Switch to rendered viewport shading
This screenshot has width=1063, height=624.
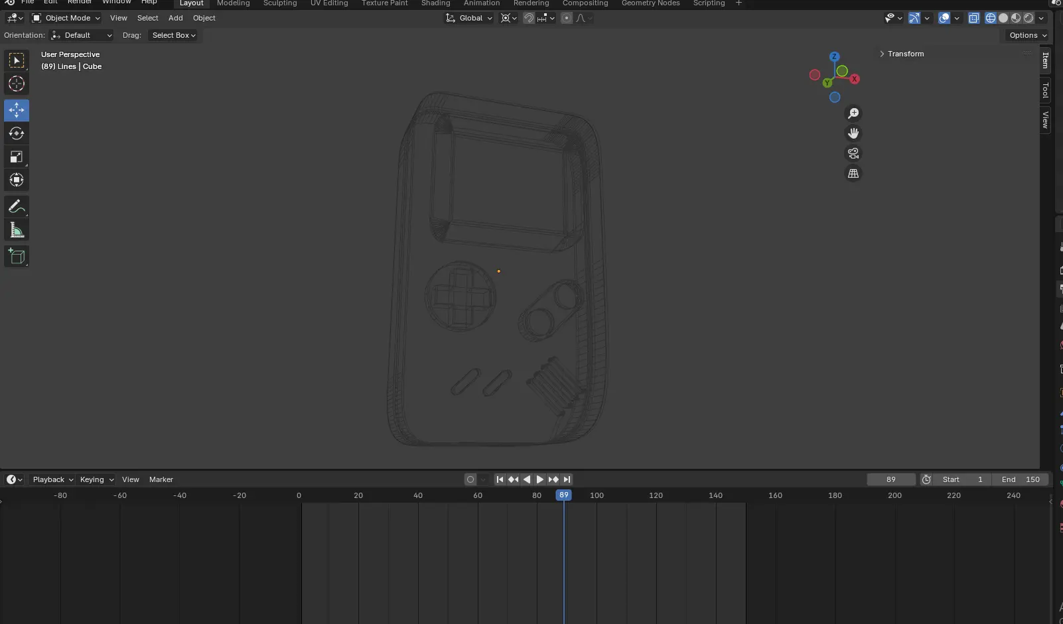pyautogui.click(x=1028, y=18)
